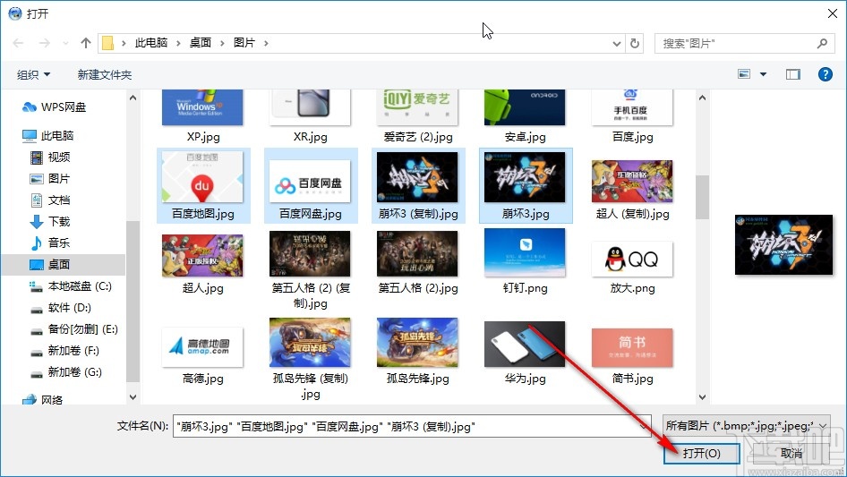Select 孤岛先锋.jpg file
This screenshot has height=477, width=847.
[x=418, y=351]
